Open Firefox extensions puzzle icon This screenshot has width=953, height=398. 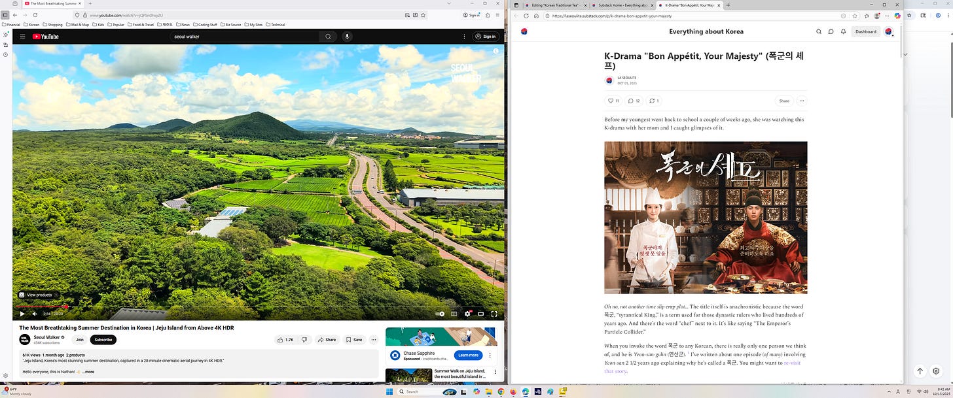click(488, 14)
